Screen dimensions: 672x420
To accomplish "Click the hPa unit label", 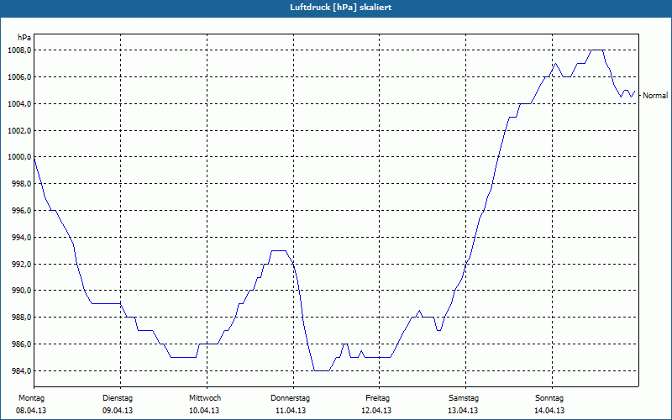I will [24, 38].
